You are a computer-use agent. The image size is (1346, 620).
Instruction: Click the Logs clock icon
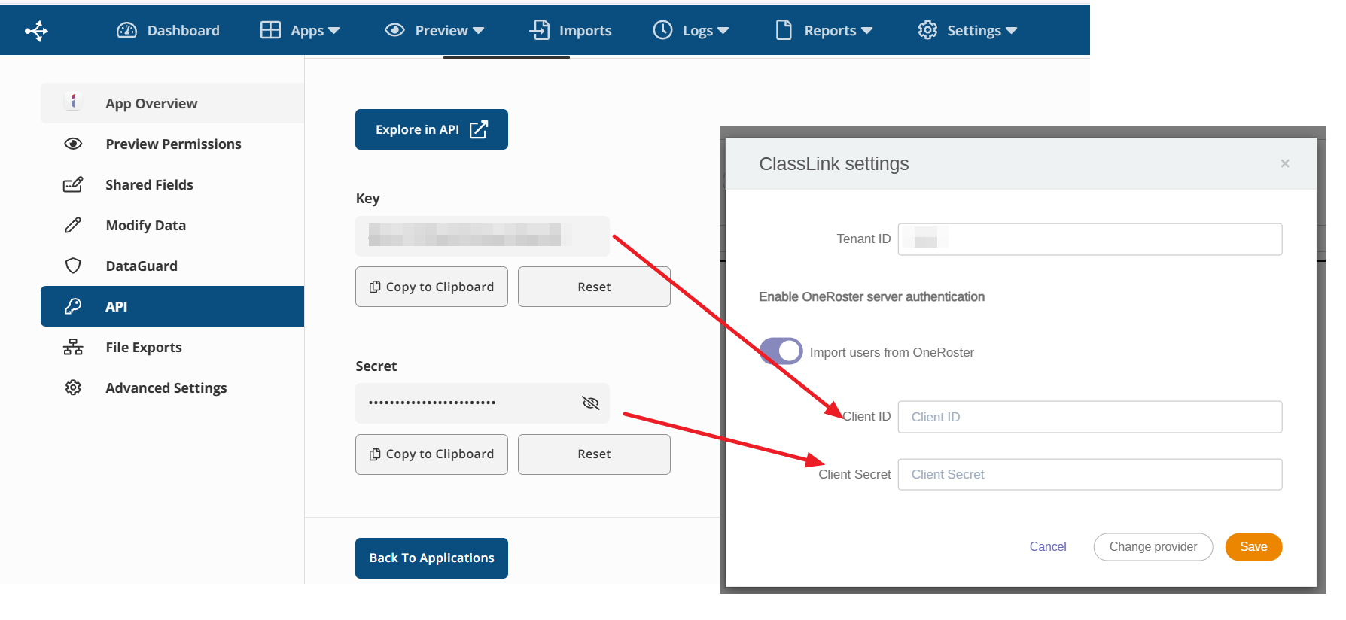click(x=662, y=30)
